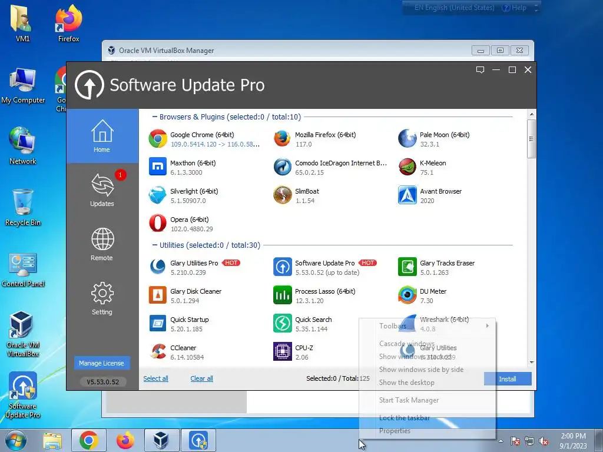The width and height of the screenshot is (603, 452).
Task: Open the Manage License button
Action: [x=102, y=363]
